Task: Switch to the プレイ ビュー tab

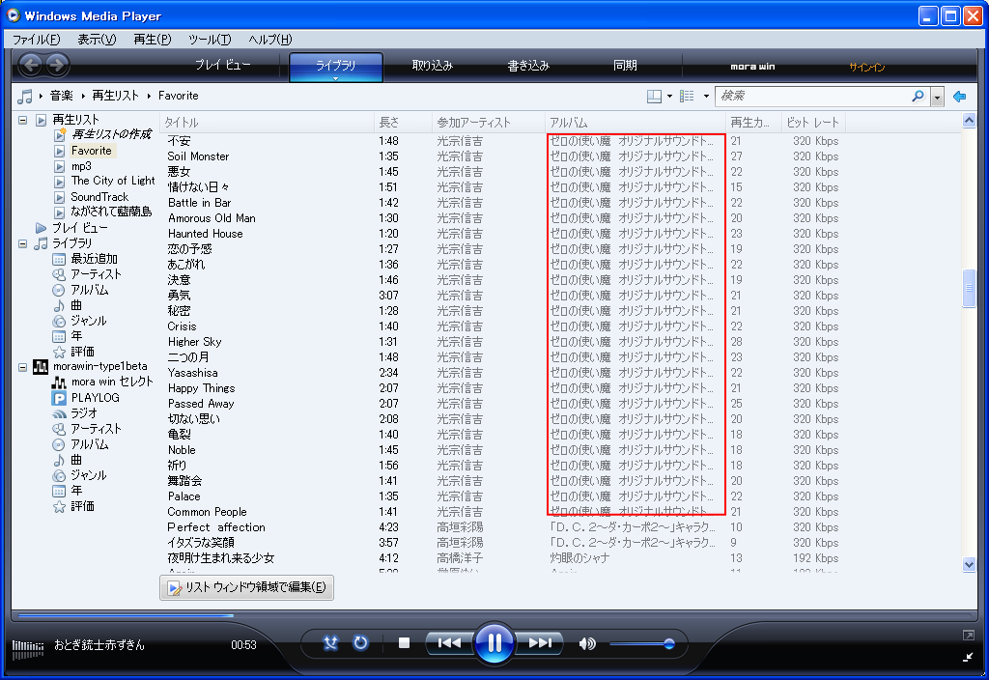Action: [222, 65]
